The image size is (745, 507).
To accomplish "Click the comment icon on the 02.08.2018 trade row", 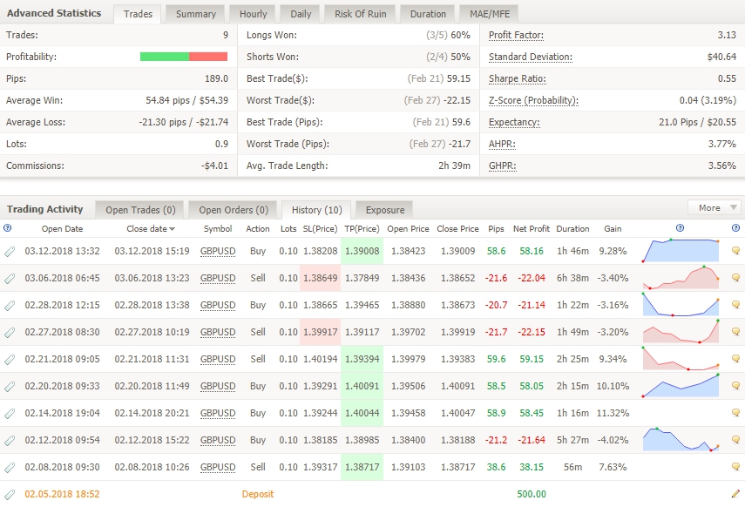I will tap(735, 467).
